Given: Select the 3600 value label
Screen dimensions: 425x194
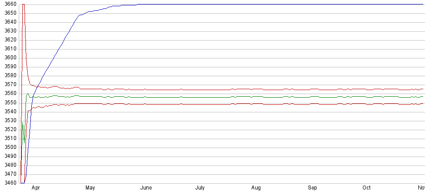Looking at the screenshot, I should click(x=9, y=58).
